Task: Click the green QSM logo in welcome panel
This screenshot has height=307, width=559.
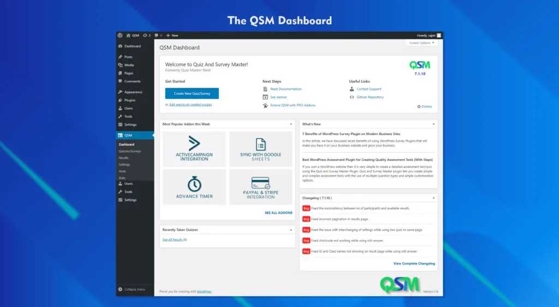Action: click(x=420, y=65)
